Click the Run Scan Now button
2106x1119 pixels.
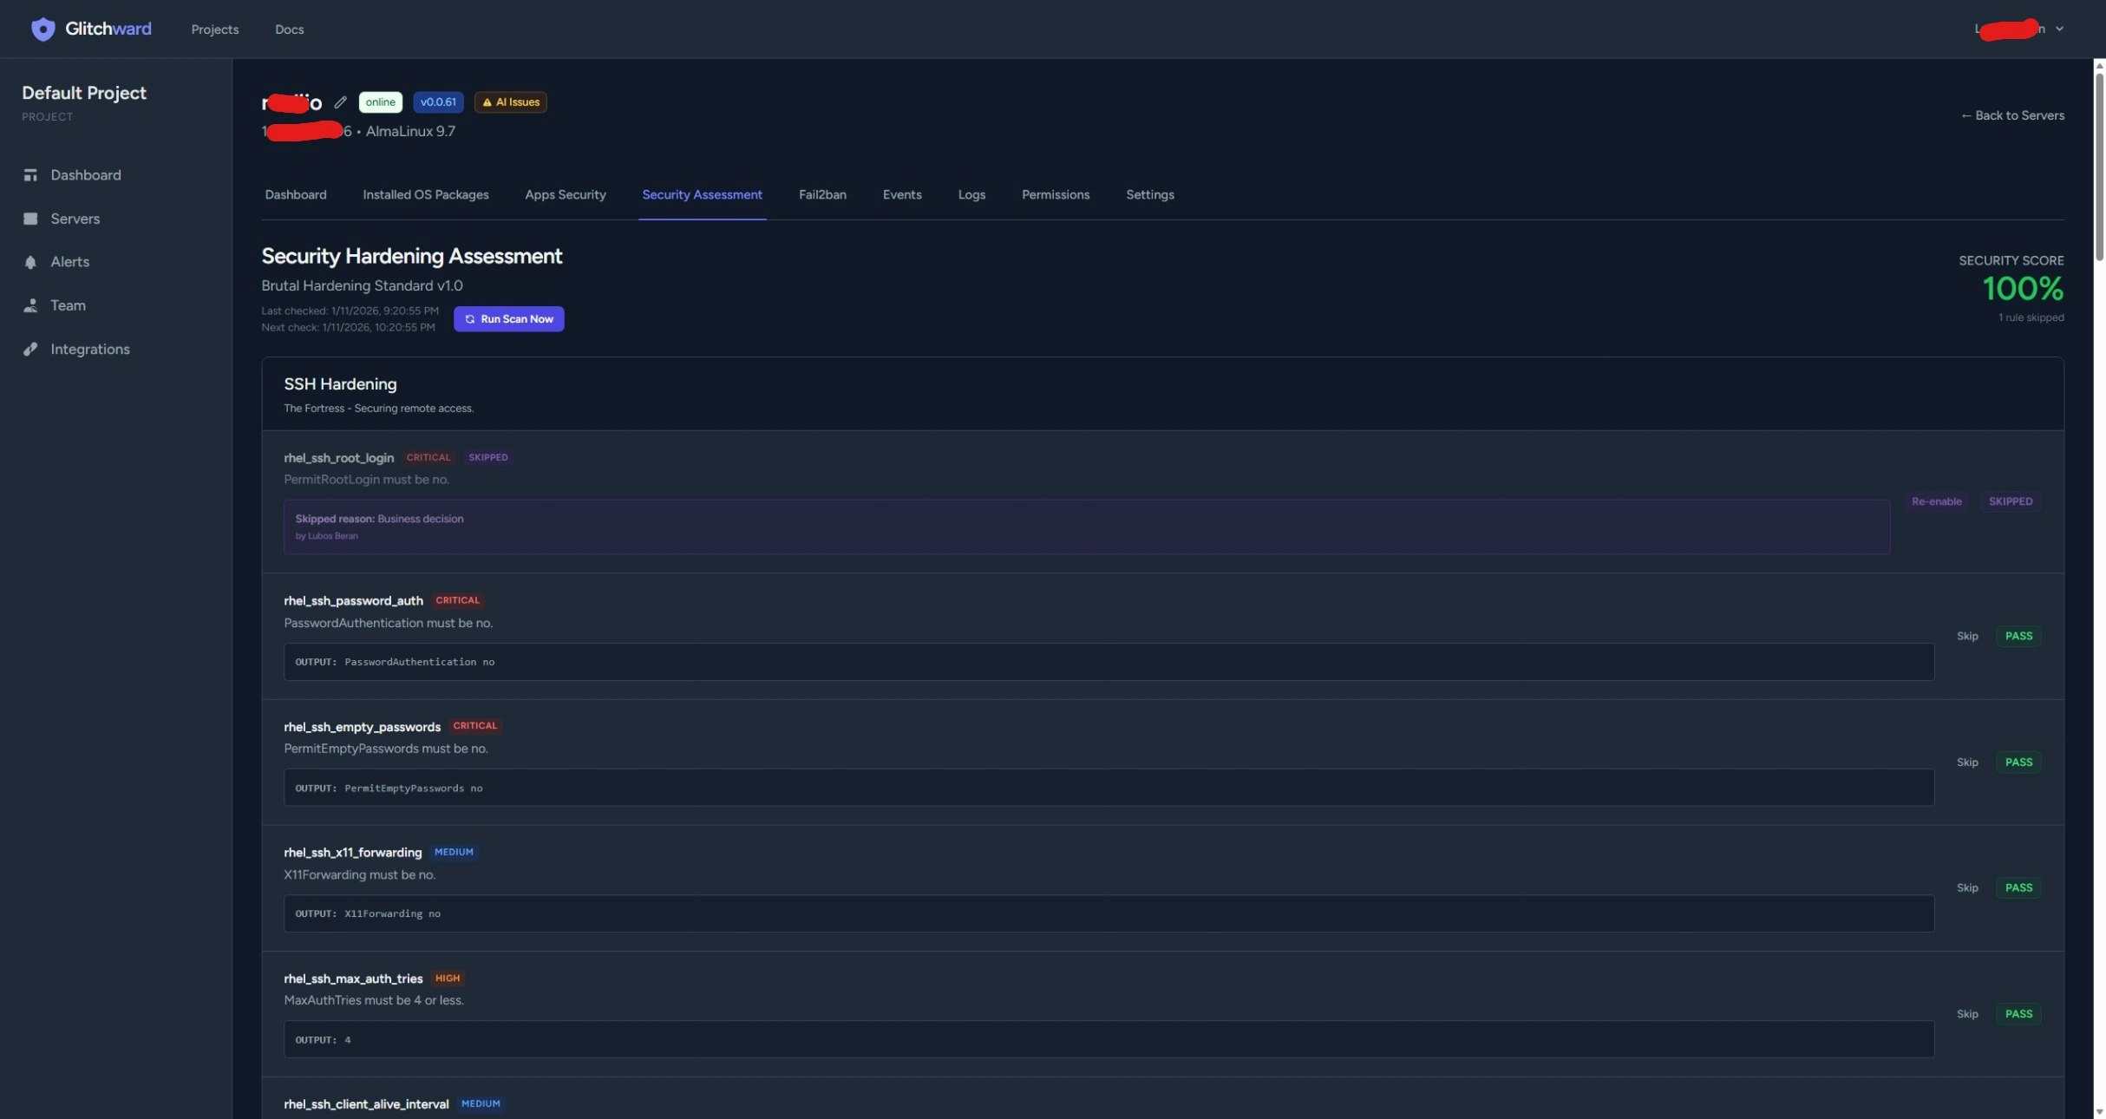click(508, 319)
